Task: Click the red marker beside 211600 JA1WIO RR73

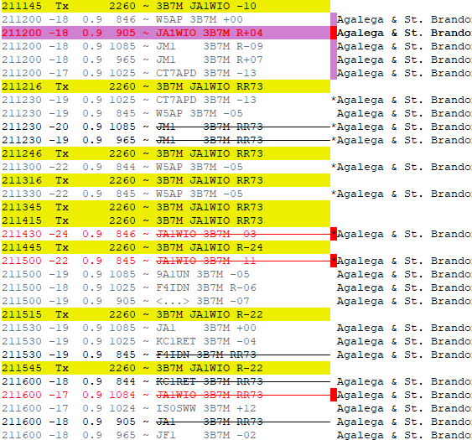Action: [334, 395]
